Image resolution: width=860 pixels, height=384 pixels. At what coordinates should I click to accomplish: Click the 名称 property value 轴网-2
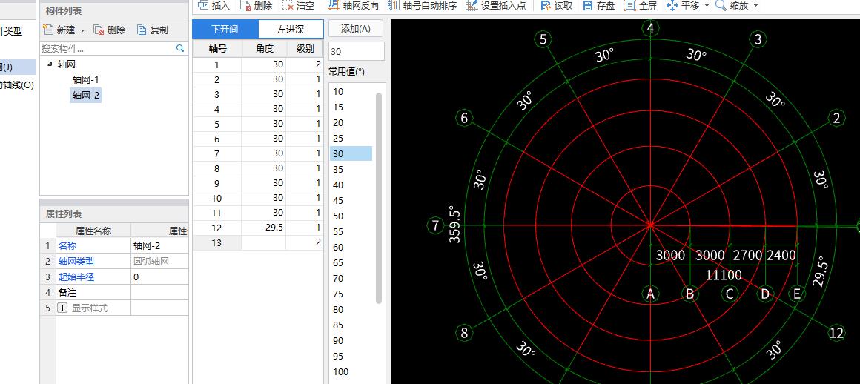160,246
